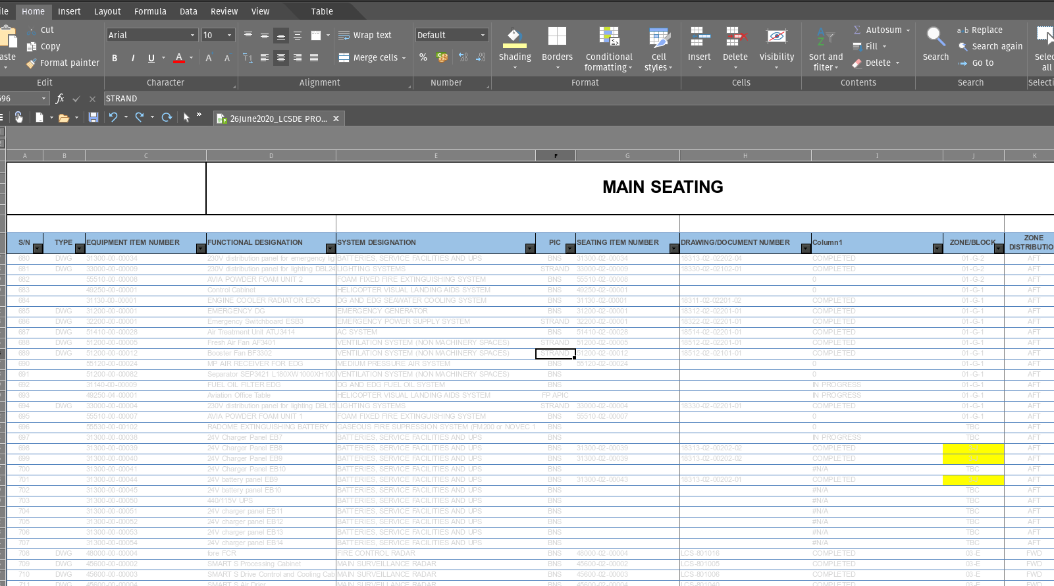Switch to the Formula ribbon tab
This screenshot has height=586, width=1054.
click(x=150, y=11)
